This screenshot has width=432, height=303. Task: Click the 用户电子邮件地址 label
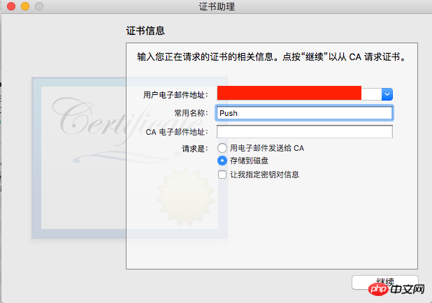coord(175,95)
